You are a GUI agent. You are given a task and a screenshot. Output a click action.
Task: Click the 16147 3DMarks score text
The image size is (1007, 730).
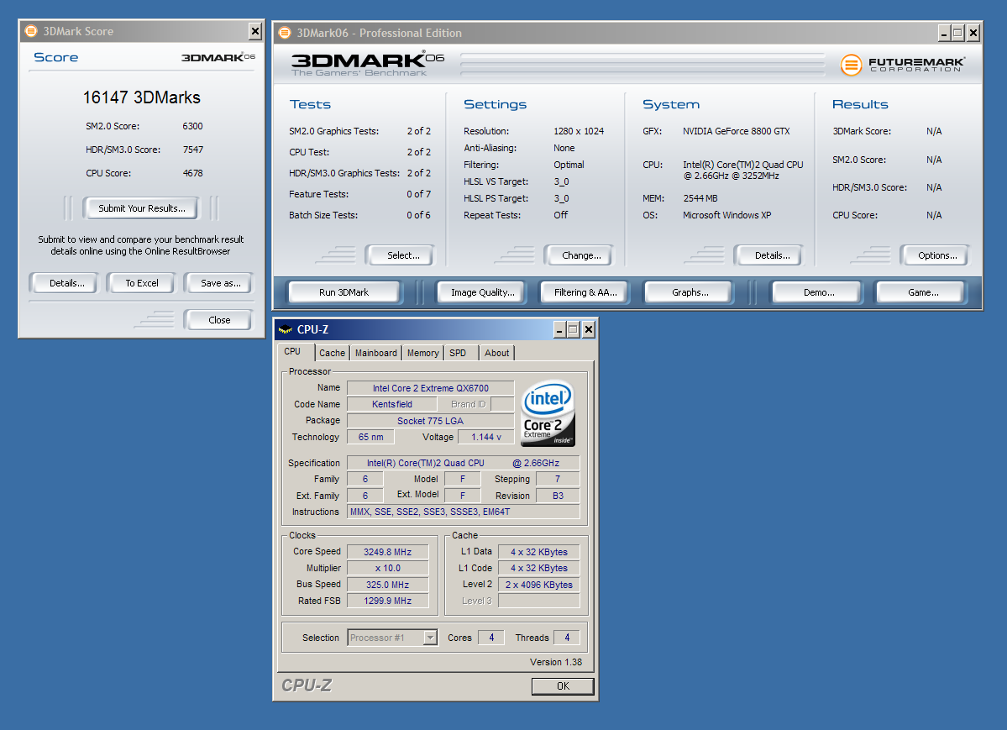[141, 97]
